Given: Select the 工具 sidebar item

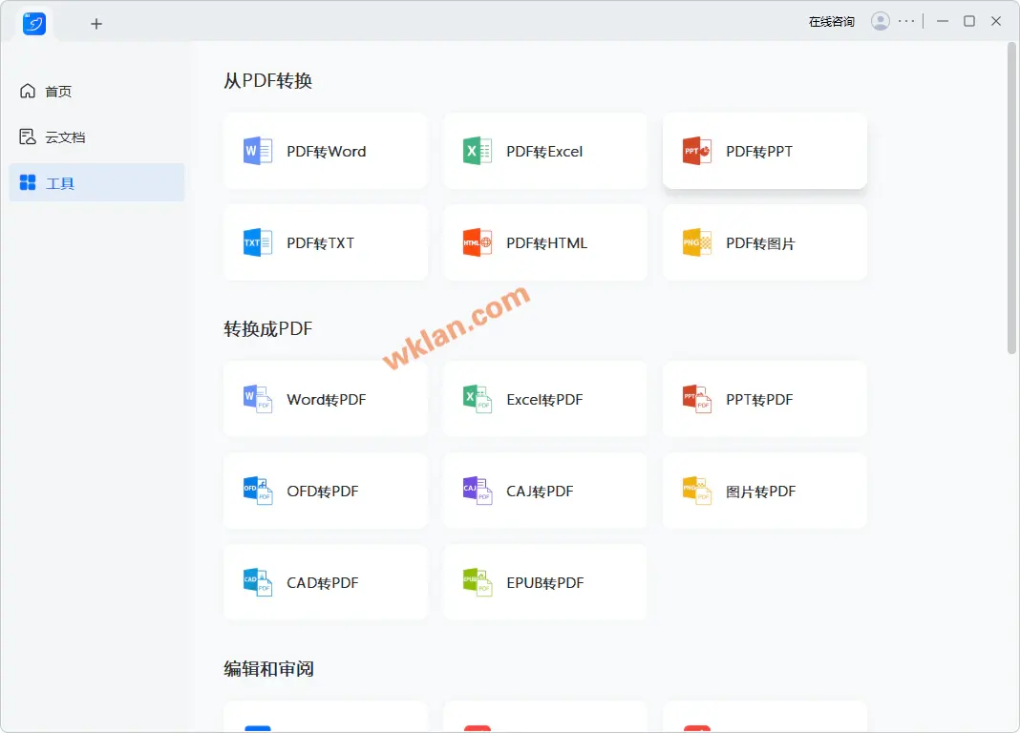Looking at the screenshot, I should pyautogui.click(x=96, y=182).
